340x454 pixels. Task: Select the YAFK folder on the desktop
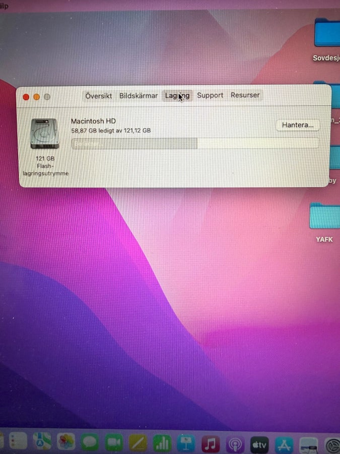coord(324,222)
